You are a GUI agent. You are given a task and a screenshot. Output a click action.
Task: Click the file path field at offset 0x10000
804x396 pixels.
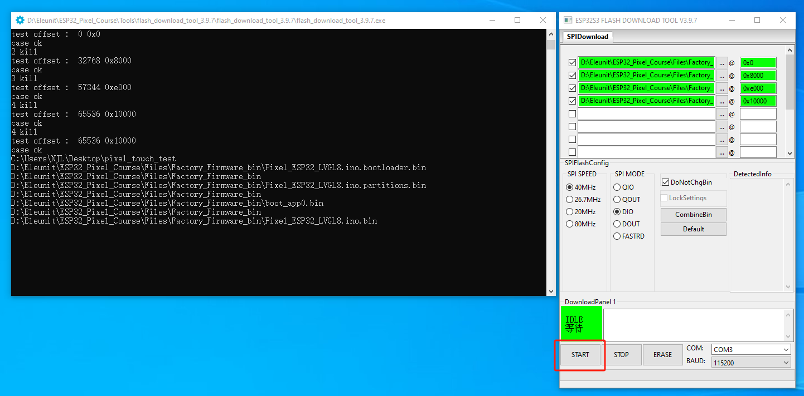click(646, 101)
